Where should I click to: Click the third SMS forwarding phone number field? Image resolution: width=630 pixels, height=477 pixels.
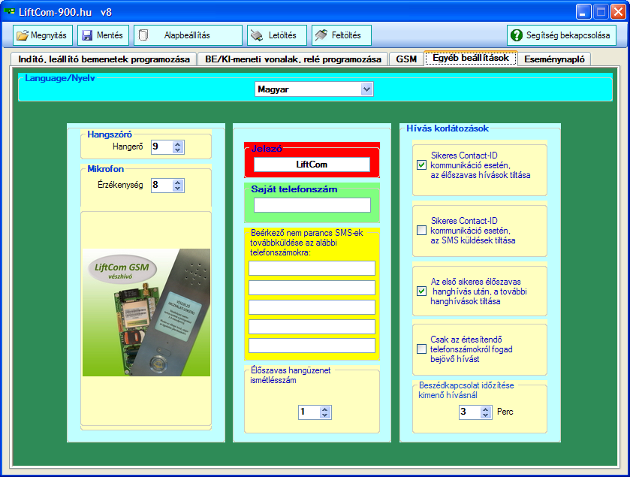click(x=312, y=307)
